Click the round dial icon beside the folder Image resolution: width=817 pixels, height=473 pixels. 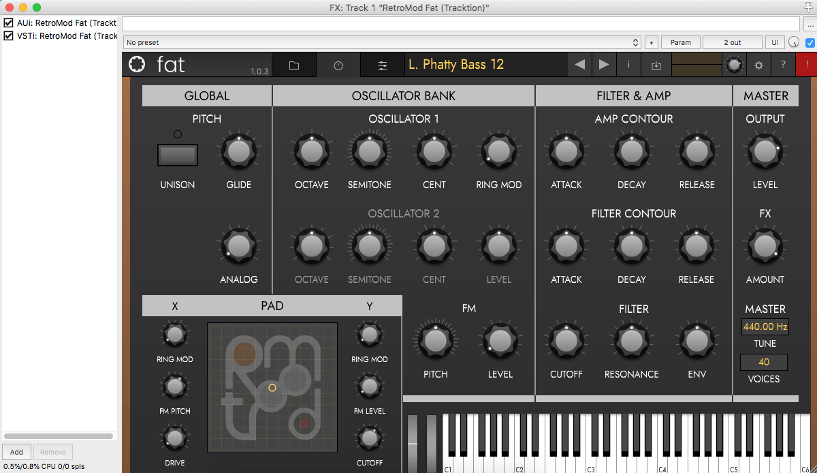point(338,65)
